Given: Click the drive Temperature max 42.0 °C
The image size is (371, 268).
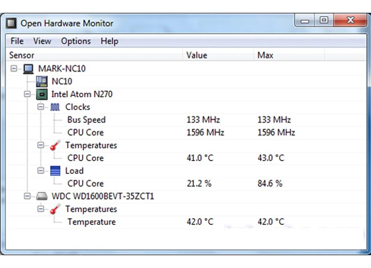Looking at the screenshot, I should point(271,222).
